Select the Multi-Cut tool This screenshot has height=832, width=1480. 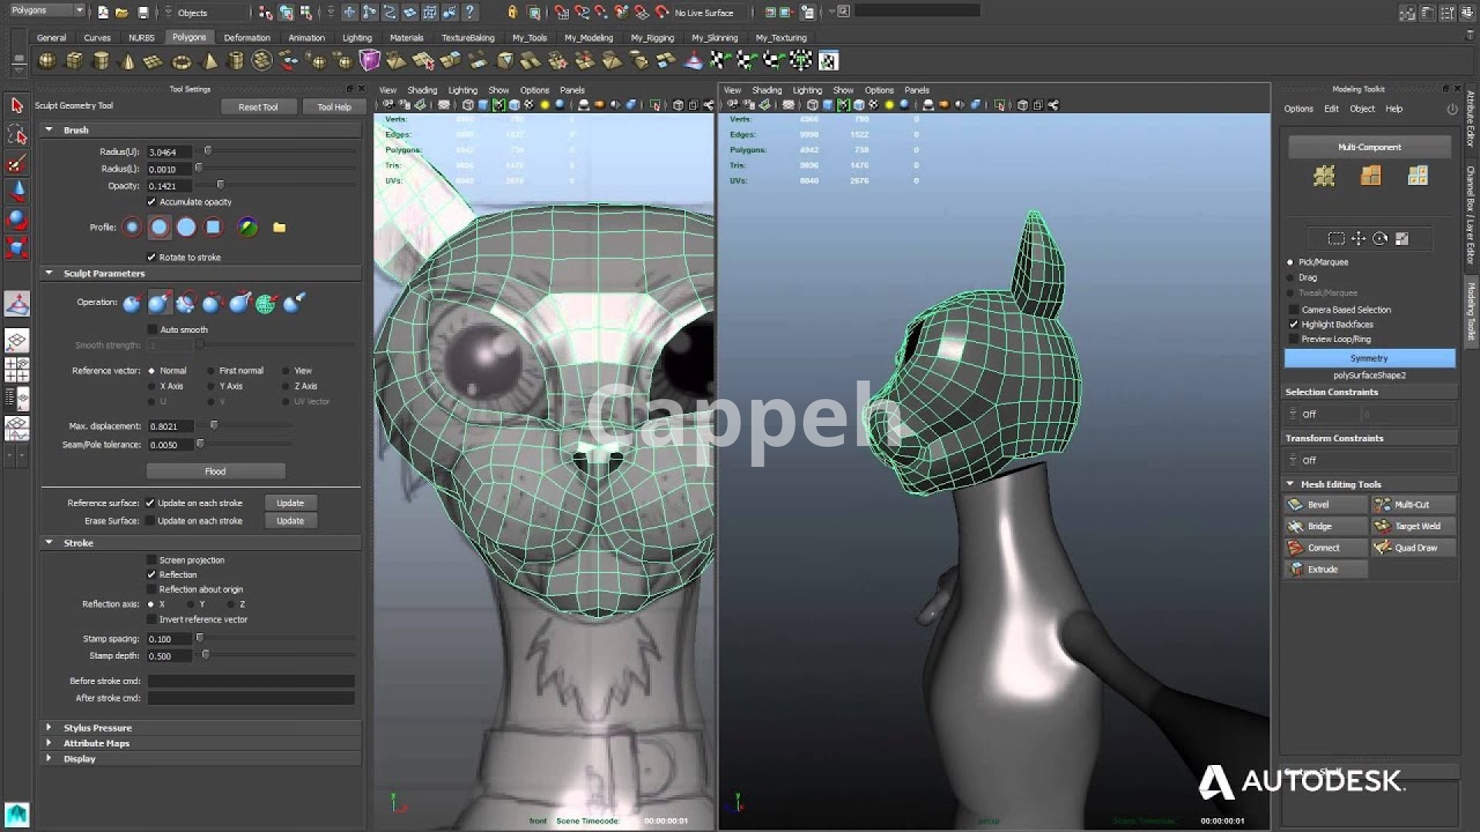click(1411, 505)
